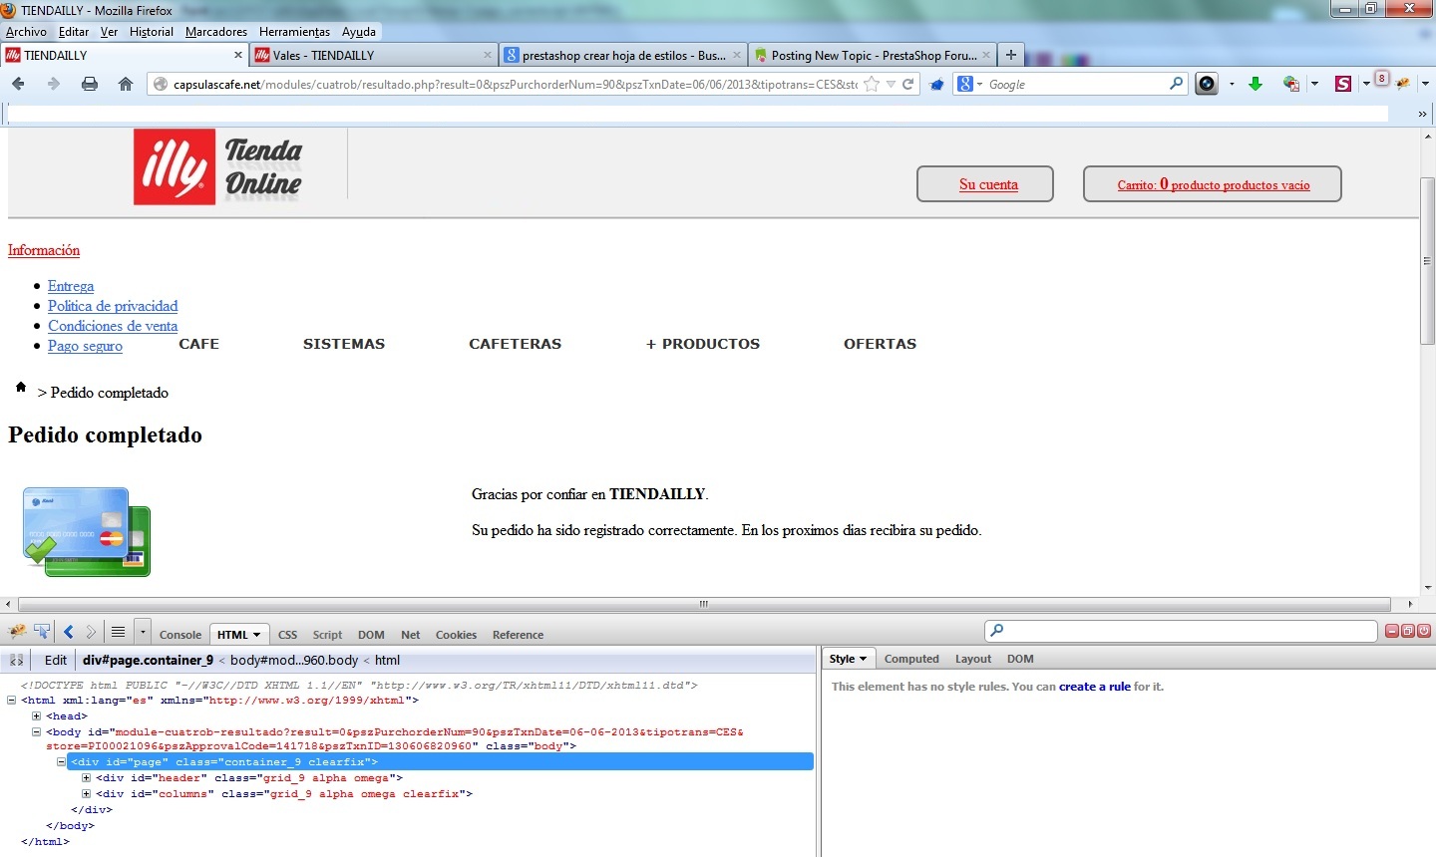
Task: Open the Marcadores menu
Action: [216, 32]
